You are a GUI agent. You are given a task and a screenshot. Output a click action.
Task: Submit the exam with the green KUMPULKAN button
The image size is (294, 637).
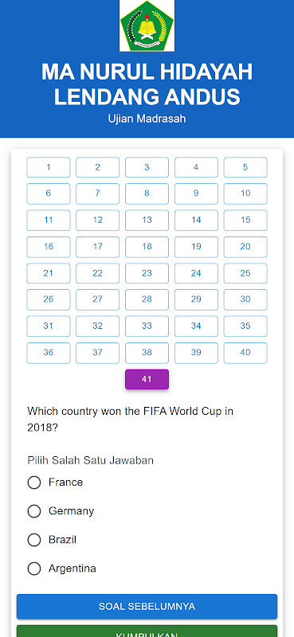tap(147, 631)
